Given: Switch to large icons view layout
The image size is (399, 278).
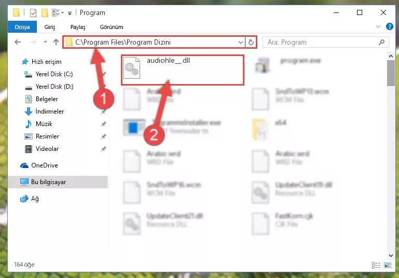Looking at the screenshot, I should tap(388, 265).
